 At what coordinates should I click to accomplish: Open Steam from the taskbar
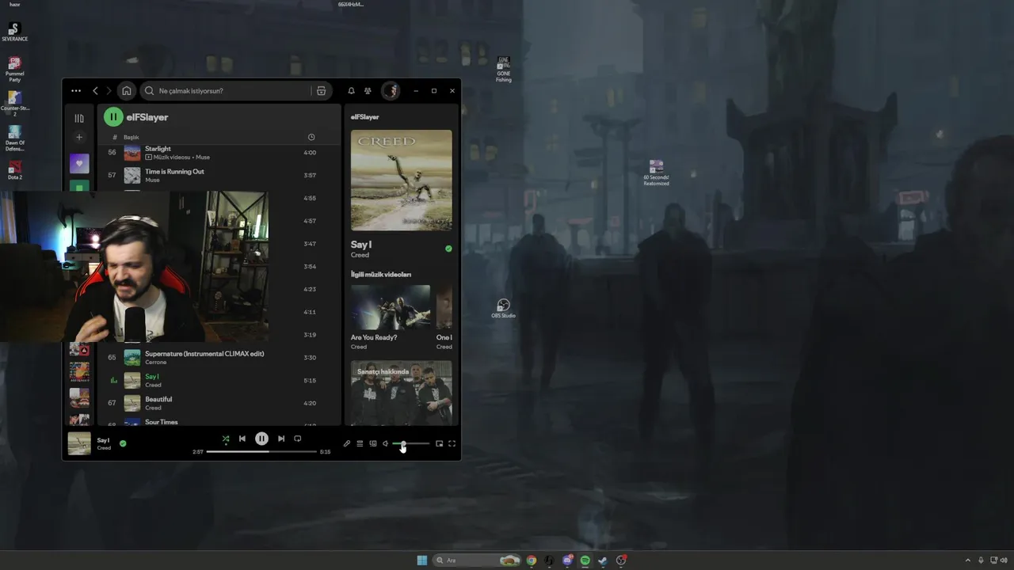coord(603,560)
